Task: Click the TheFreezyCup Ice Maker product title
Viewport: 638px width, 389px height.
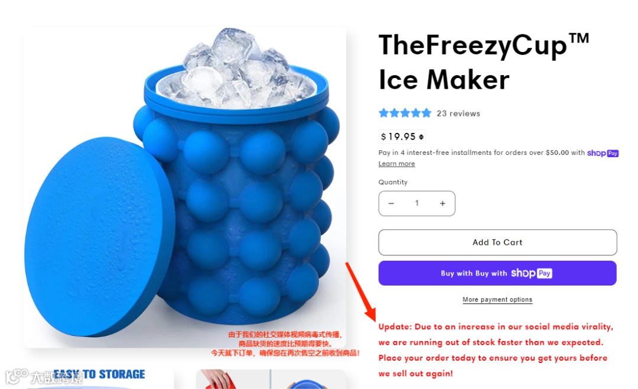Action: (x=483, y=62)
